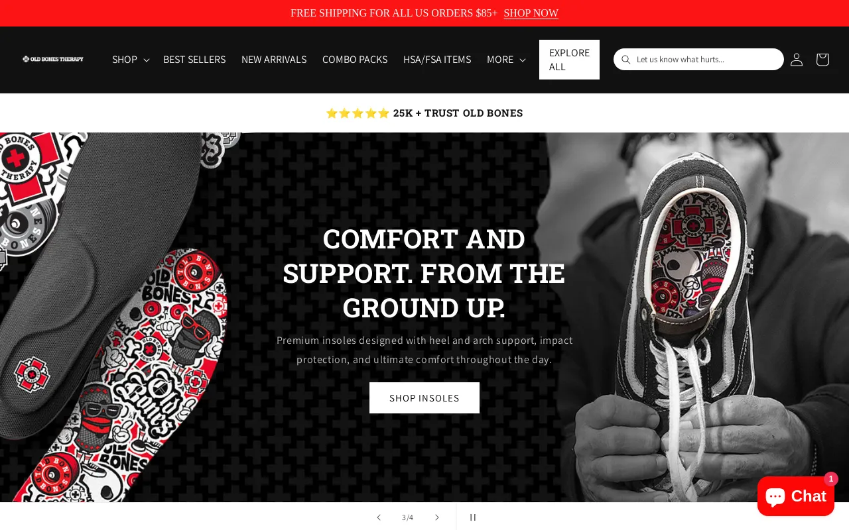Screen dimensions: 849x530
Task: Open the shopping cart icon
Action: tap(822, 60)
